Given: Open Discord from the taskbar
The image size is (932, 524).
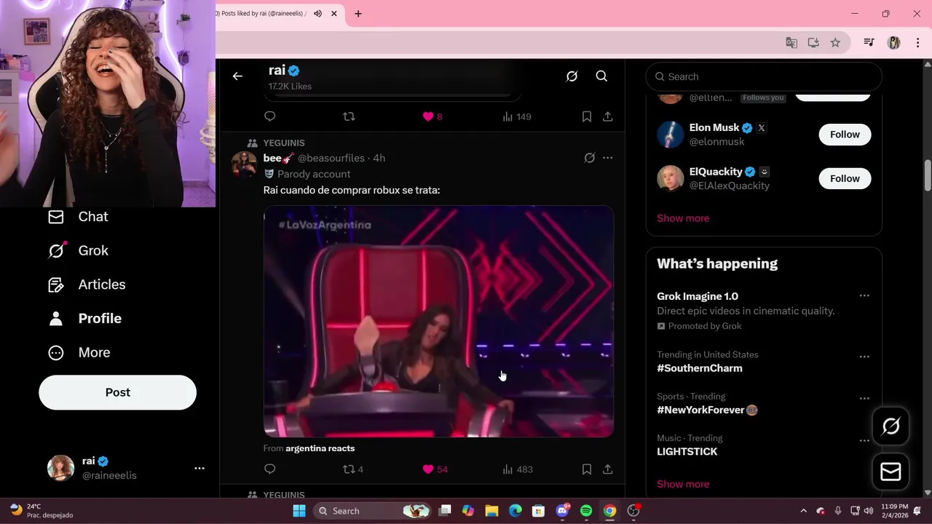Looking at the screenshot, I should [563, 511].
